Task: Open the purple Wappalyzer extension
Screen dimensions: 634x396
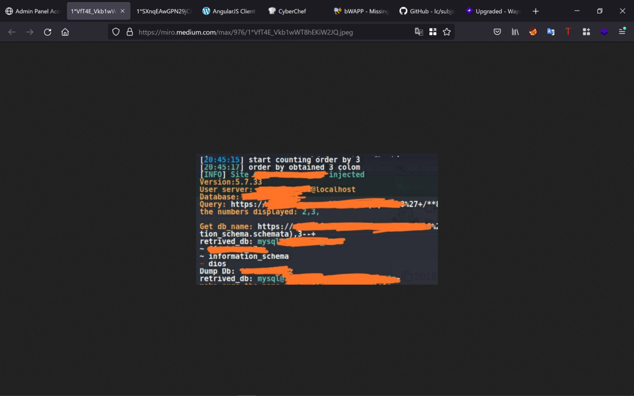Action: pyautogui.click(x=604, y=32)
